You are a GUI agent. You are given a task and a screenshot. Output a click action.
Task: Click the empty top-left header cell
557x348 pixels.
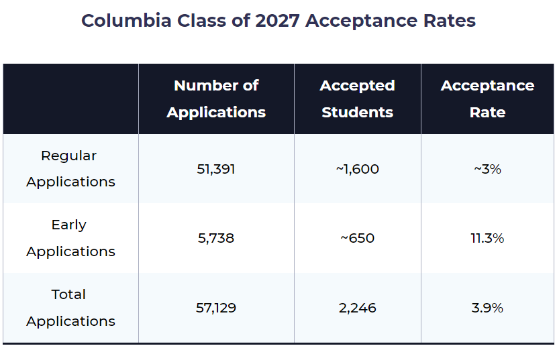(70, 99)
